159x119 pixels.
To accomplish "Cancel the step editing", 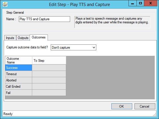I will coord(145,106).
